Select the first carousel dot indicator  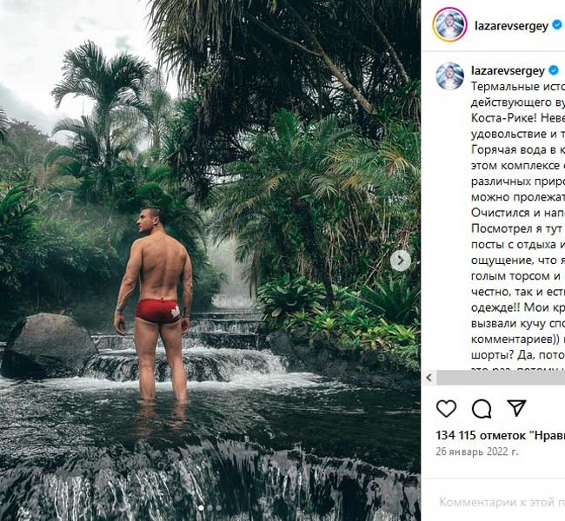[x=202, y=508]
